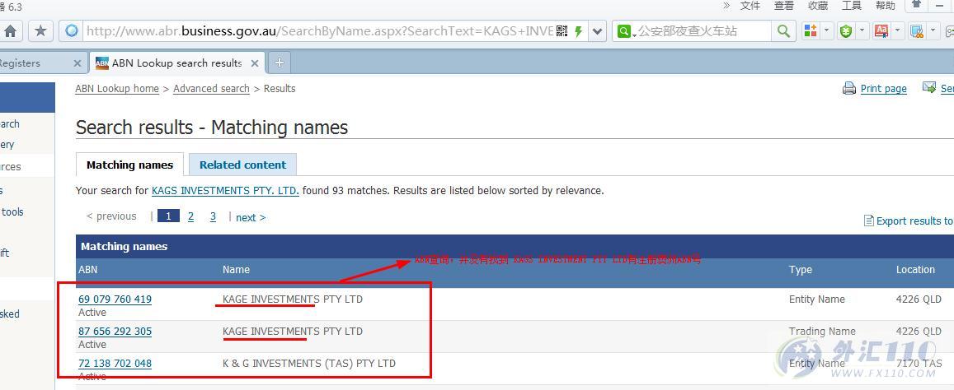This screenshot has height=390, width=954.
Task: Click KAGS INVESTMENTS PTY. LTD. search term link
Action: coord(225,191)
